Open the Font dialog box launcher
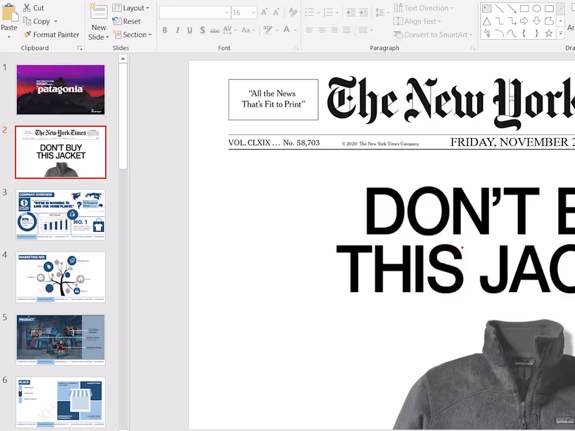This screenshot has height=431, width=575. (296, 48)
